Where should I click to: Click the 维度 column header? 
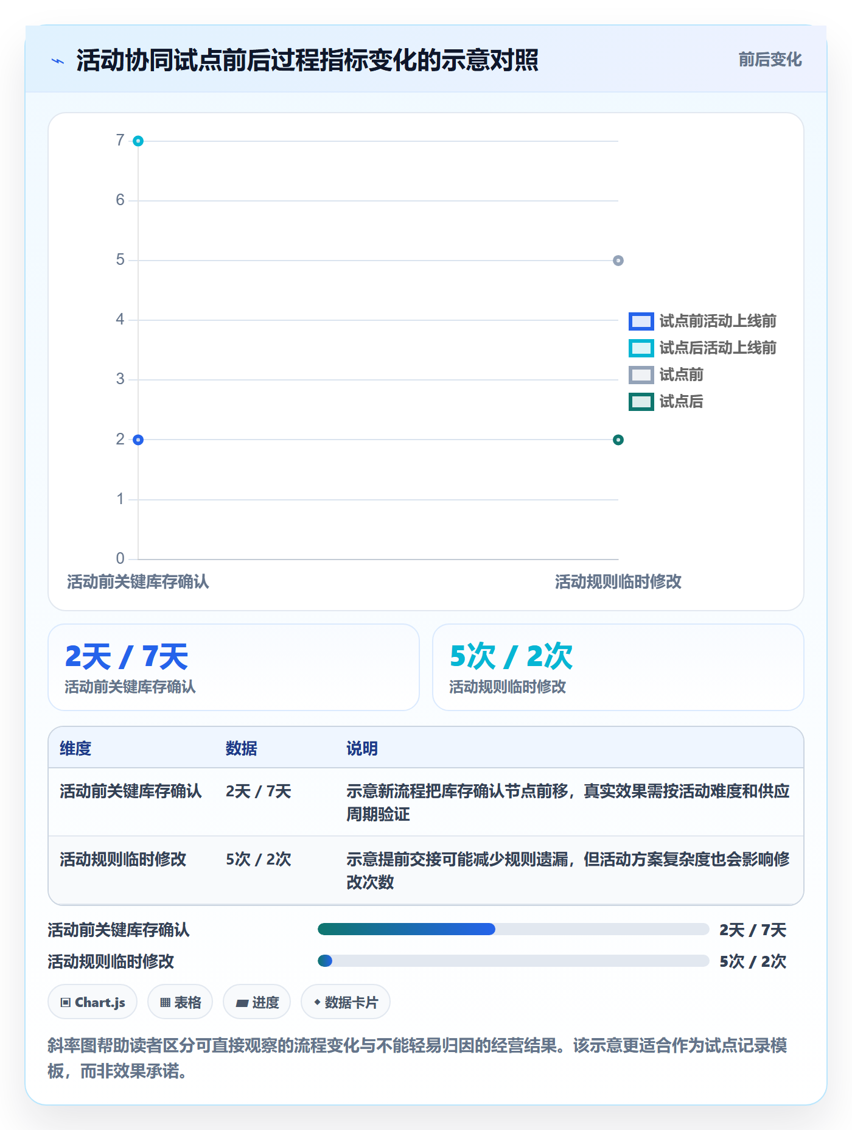[75, 748]
